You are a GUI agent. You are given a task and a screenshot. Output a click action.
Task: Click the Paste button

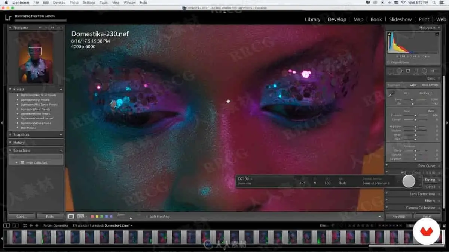pos(50,216)
